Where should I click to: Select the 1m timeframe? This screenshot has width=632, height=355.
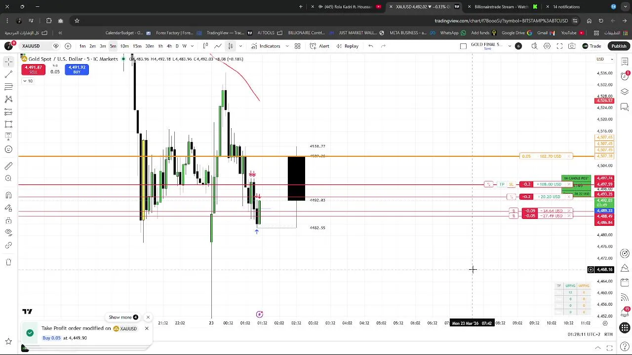[82, 46]
